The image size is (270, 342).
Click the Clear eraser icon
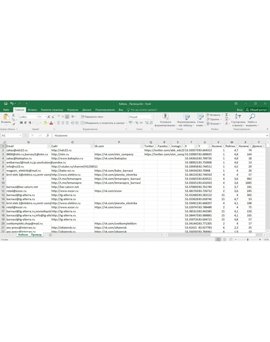227,124
